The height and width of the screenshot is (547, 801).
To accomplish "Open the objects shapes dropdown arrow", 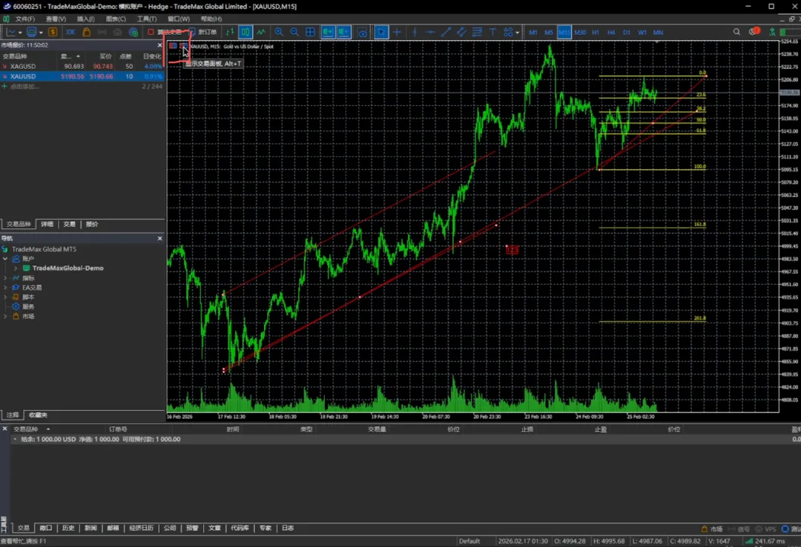I will [x=518, y=32].
